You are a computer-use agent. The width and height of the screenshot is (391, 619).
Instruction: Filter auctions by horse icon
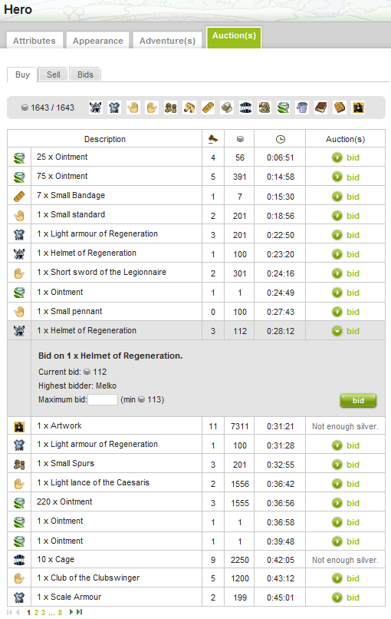pos(189,108)
